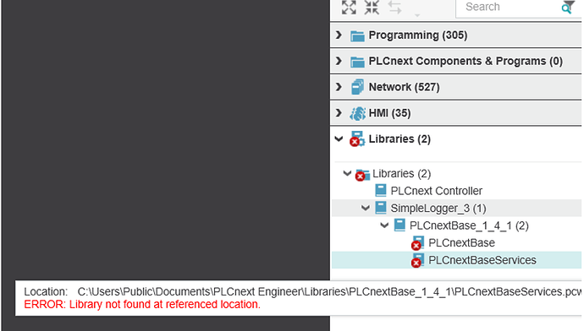Click the Expand All toolbar icon

349,7
